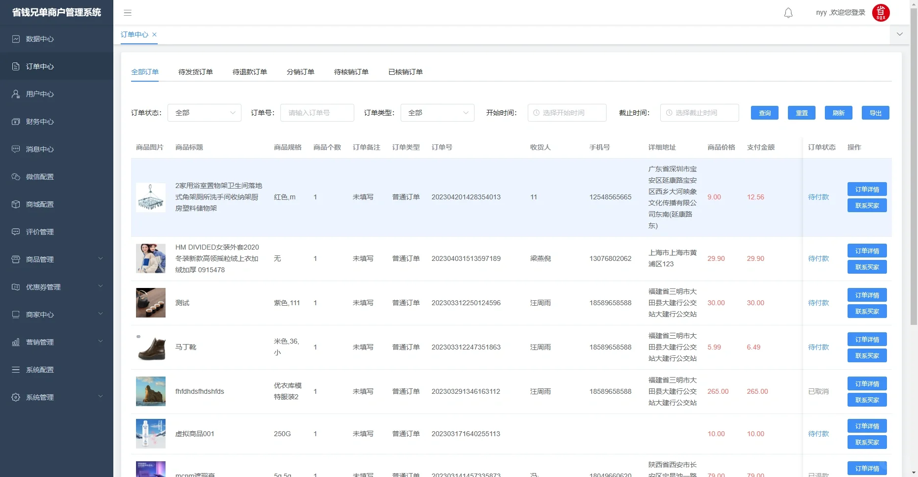Click the 导出 export button
918x477 pixels.
click(876, 113)
